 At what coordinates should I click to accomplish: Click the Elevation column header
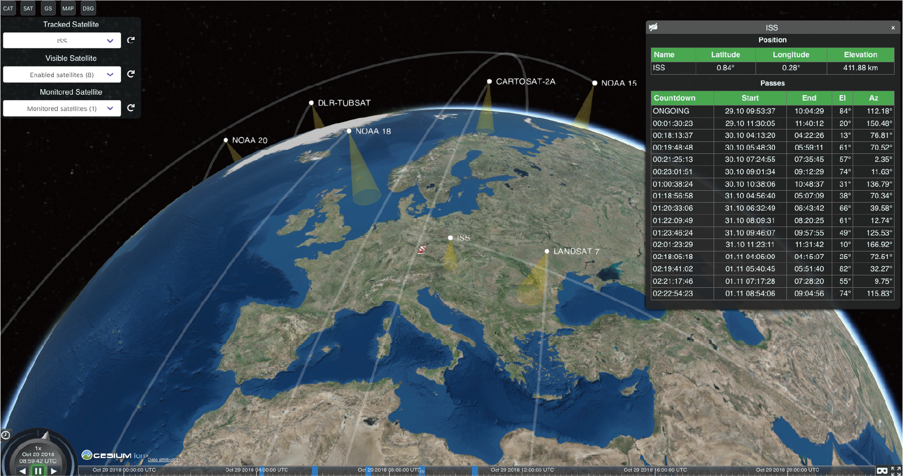861,55
